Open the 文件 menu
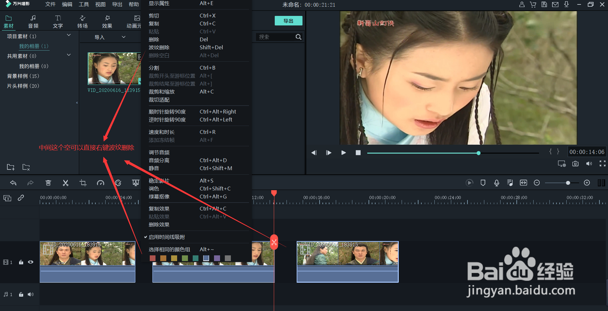608x311 pixels. [x=50, y=4]
